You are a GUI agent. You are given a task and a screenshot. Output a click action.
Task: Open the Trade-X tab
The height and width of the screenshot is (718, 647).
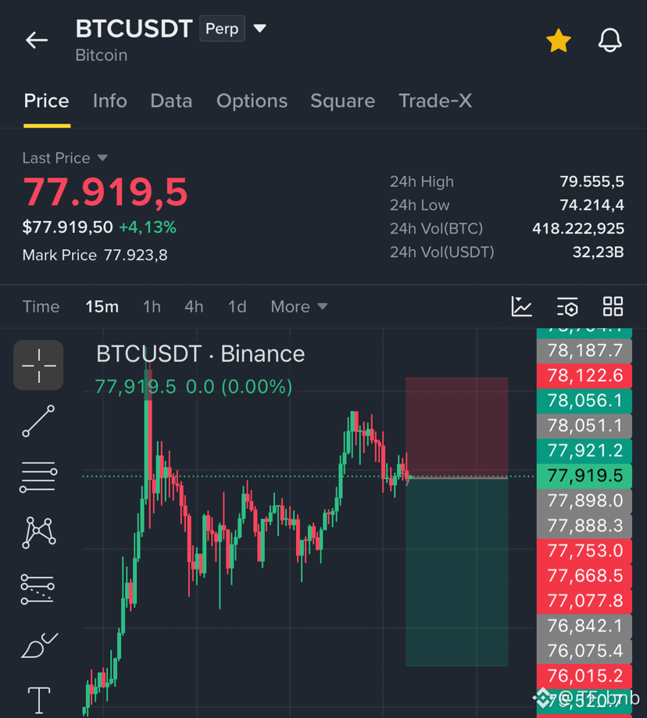pyautogui.click(x=435, y=101)
